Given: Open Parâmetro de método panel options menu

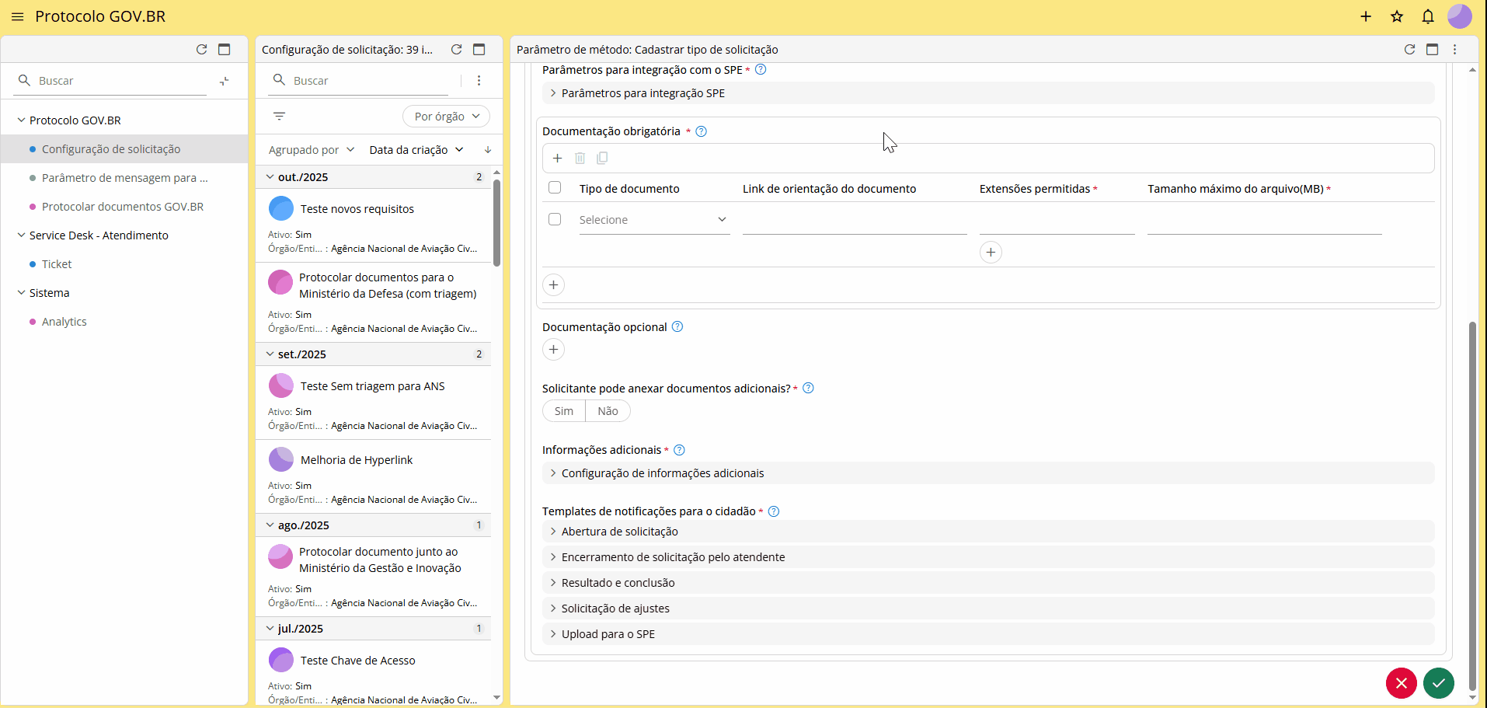Looking at the screenshot, I should (1455, 49).
